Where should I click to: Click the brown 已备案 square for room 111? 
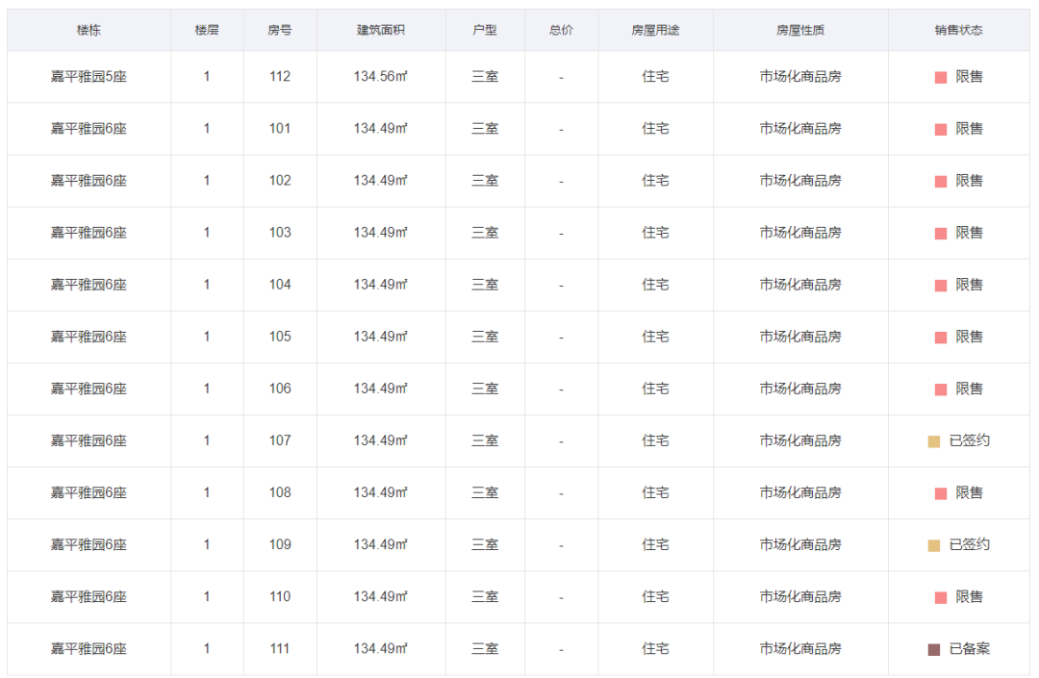[934, 649]
